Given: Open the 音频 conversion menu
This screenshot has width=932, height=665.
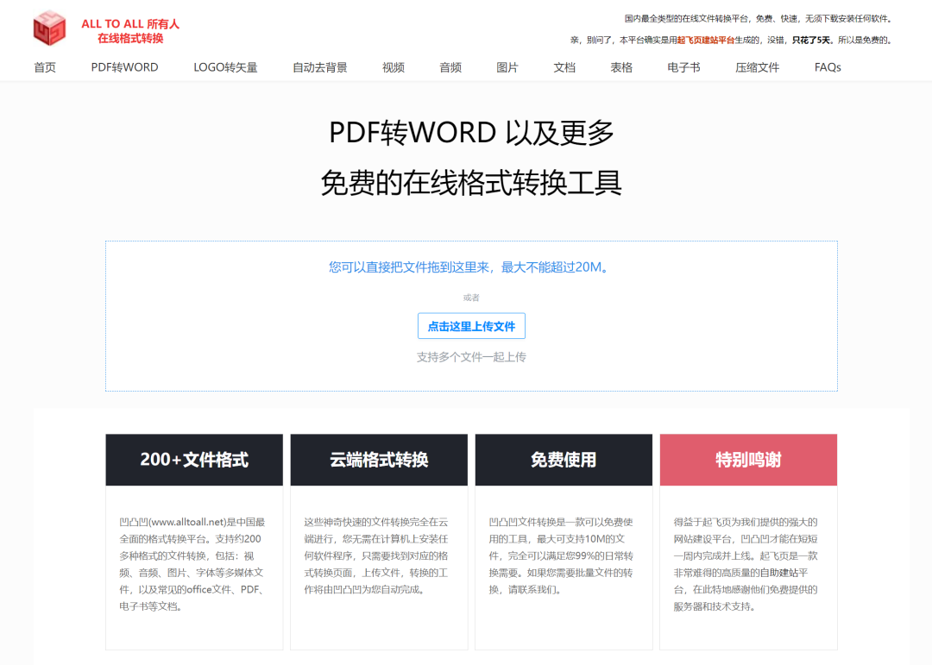Looking at the screenshot, I should click(450, 67).
